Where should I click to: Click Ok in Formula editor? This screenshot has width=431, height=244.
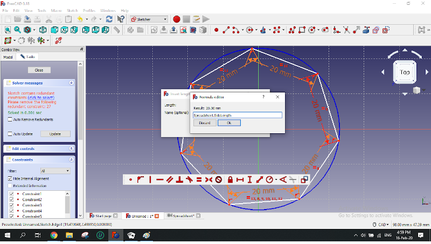tap(229, 123)
